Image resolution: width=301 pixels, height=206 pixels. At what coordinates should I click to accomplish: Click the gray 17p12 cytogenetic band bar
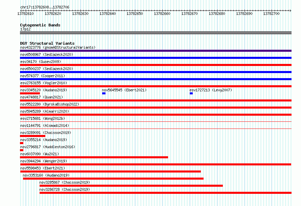point(156,33)
